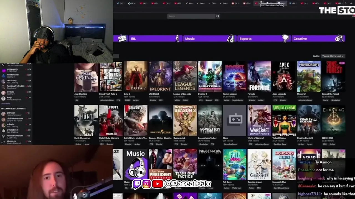Click the Sports Game tag under Rocket League
This screenshot has width=355, height=199.
(237, 100)
